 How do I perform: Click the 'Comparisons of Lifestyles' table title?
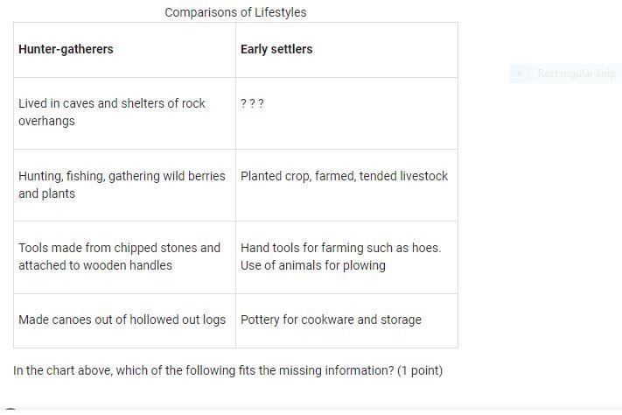click(x=235, y=12)
